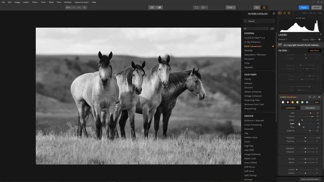Click the favorite dot beside B&W Conversion
This screenshot has height=182, width=324.
pos(273,46)
